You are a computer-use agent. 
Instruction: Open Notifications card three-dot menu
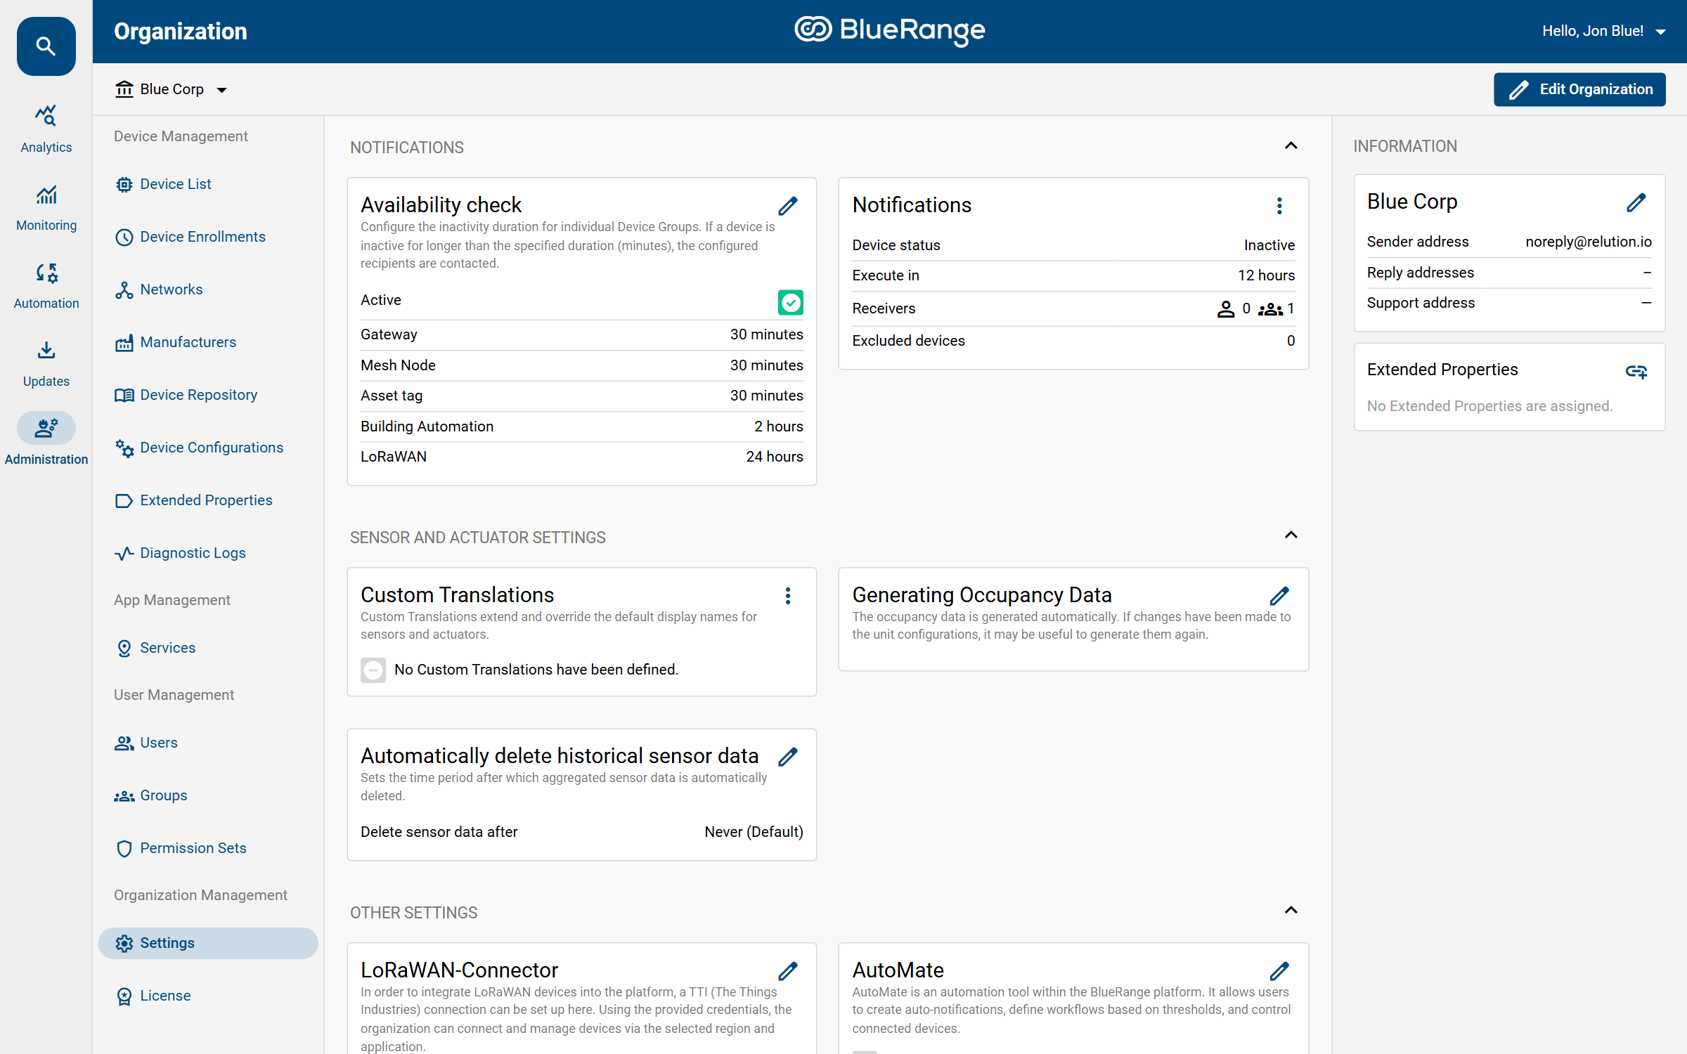pos(1279,206)
